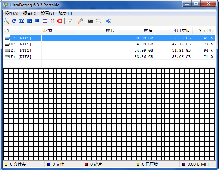Screen dimensions: 219x170
Task: Click the 0 已压缩 status text
Action: point(150,164)
